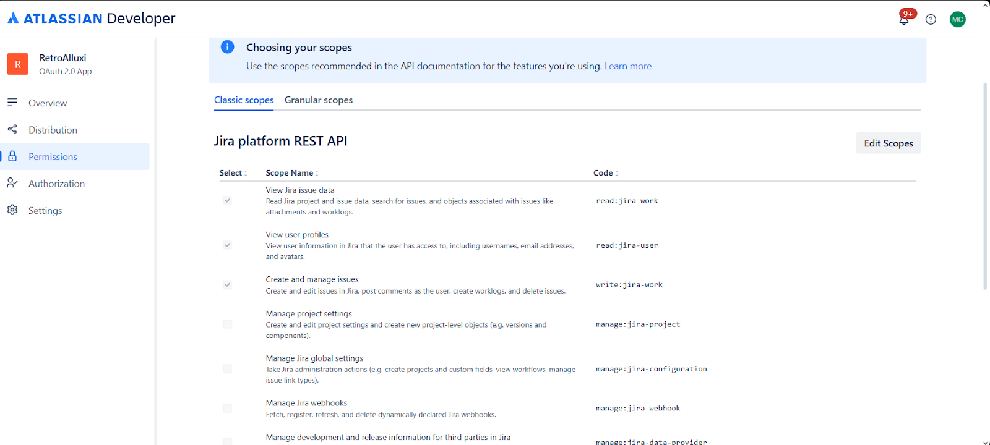Click the Settings gear icon
The width and height of the screenshot is (990, 445).
pos(12,210)
